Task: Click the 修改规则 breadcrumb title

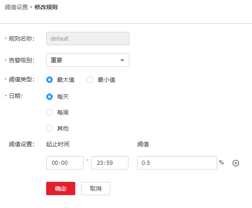Action: pos(46,7)
